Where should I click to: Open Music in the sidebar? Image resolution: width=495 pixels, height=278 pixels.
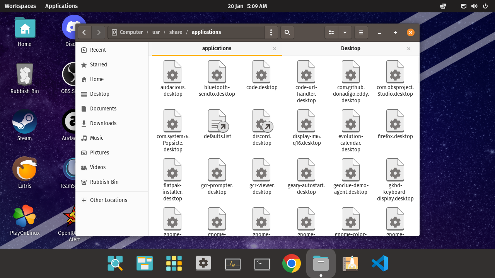[x=112, y=138]
